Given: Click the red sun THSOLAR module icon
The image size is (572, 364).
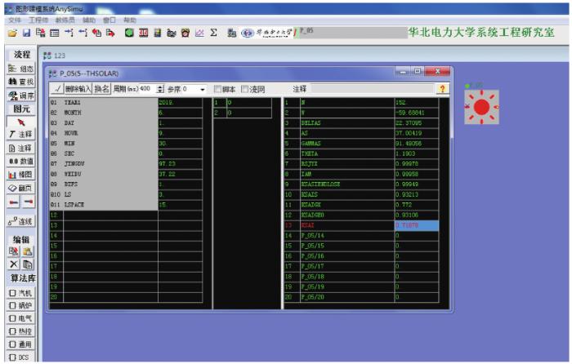Looking at the screenshot, I should [x=481, y=107].
